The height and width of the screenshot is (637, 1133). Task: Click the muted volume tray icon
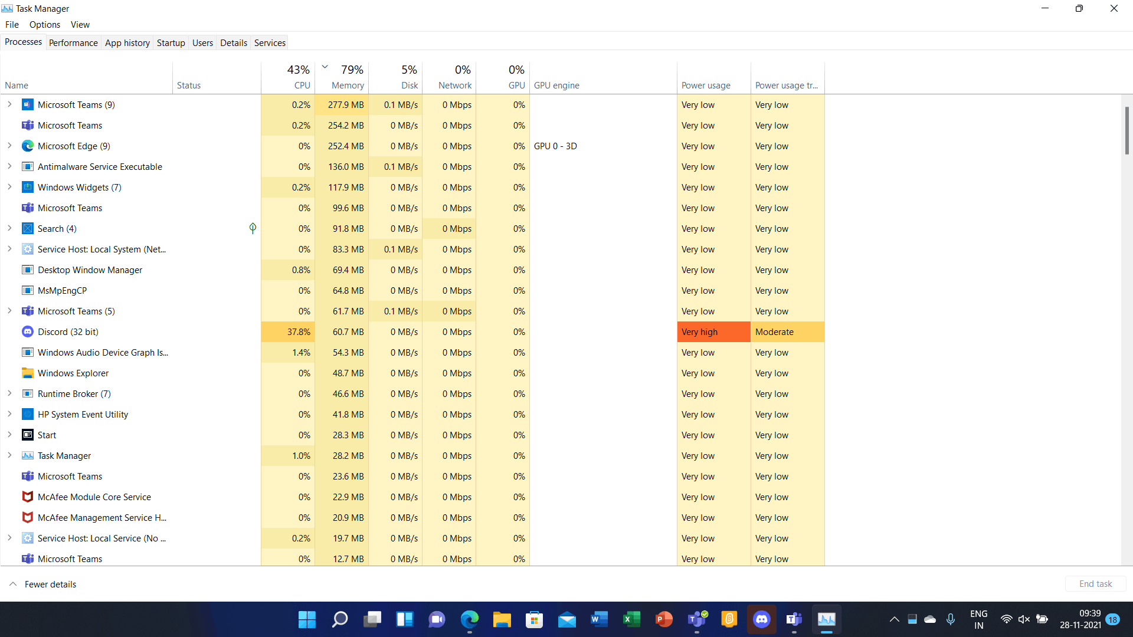(1024, 619)
